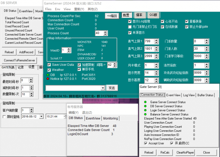Open the Env menu in GameServer
Screen dimensions: 220x157
57,9
